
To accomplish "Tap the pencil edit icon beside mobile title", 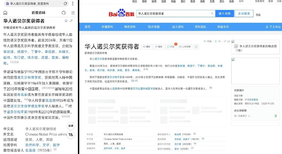I will [x=71, y=21].
